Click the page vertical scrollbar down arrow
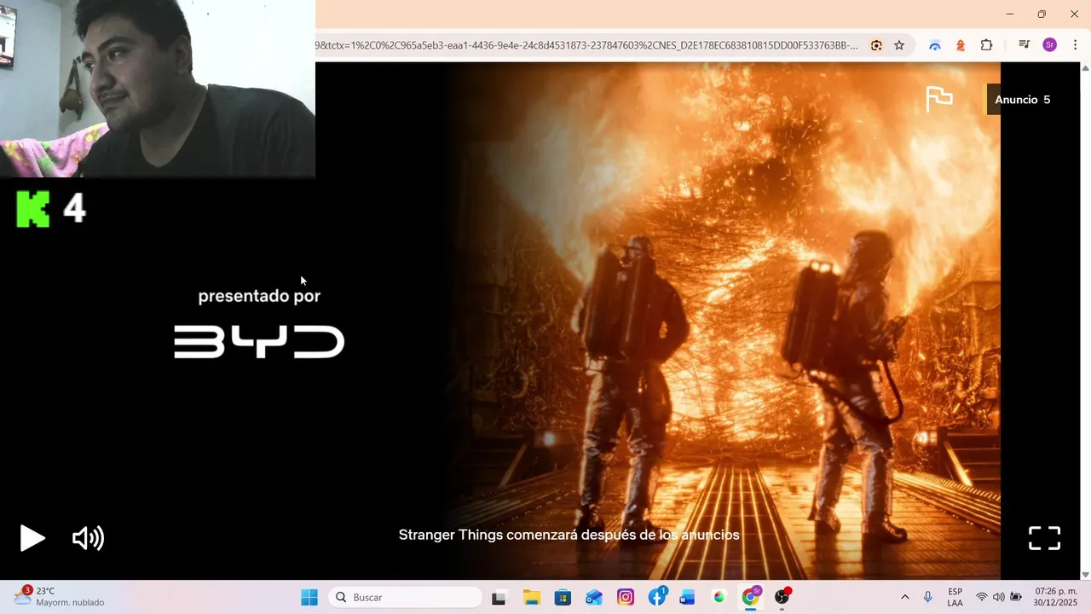Viewport: 1091px width, 614px height. click(1085, 575)
